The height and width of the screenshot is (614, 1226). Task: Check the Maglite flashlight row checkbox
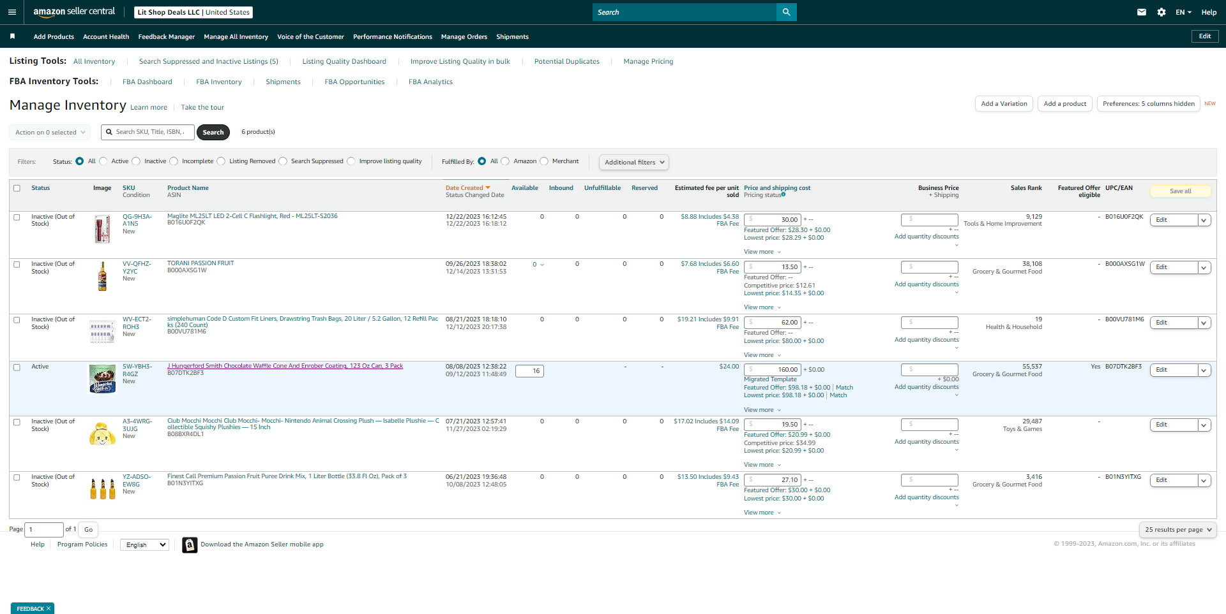point(17,217)
